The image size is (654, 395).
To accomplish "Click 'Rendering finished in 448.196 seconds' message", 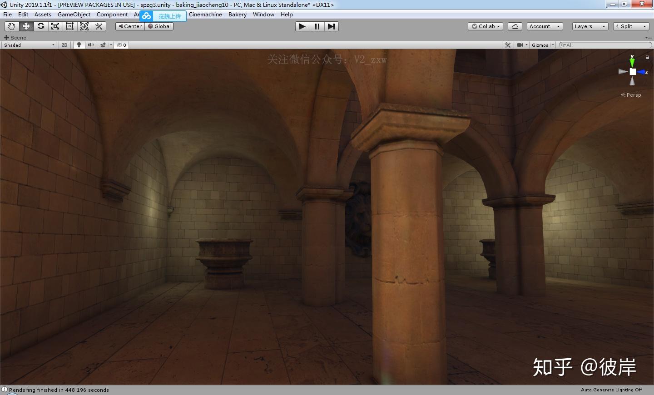I will point(59,390).
